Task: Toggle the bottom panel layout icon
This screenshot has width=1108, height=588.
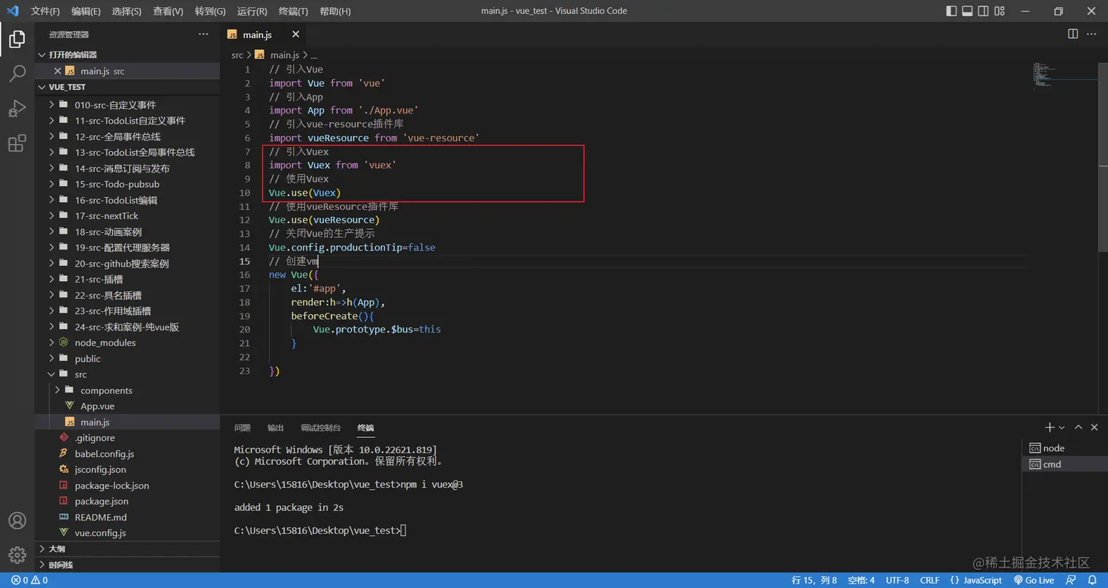Action: pyautogui.click(x=967, y=11)
